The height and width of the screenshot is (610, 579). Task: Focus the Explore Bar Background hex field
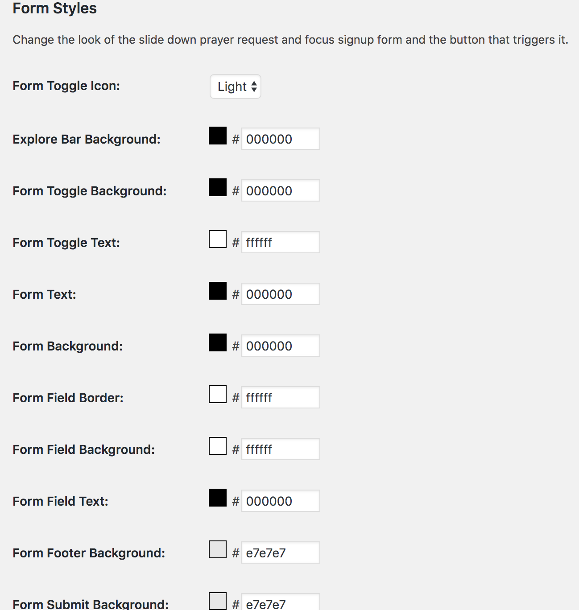[x=281, y=139]
